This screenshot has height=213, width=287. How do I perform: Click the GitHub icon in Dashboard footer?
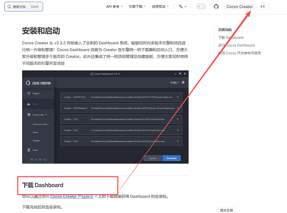coord(44,159)
